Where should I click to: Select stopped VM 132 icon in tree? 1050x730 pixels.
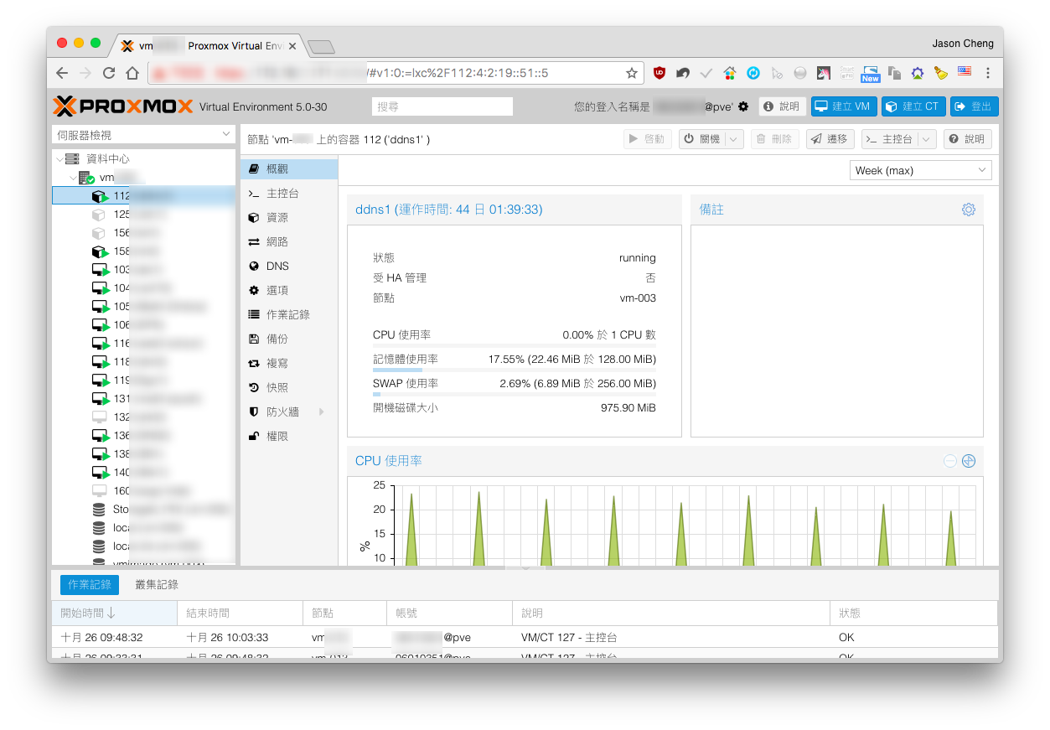(x=100, y=417)
